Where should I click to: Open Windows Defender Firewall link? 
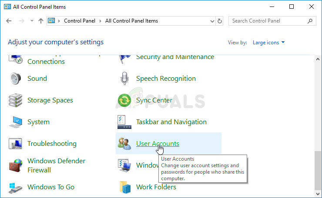point(56,165)
